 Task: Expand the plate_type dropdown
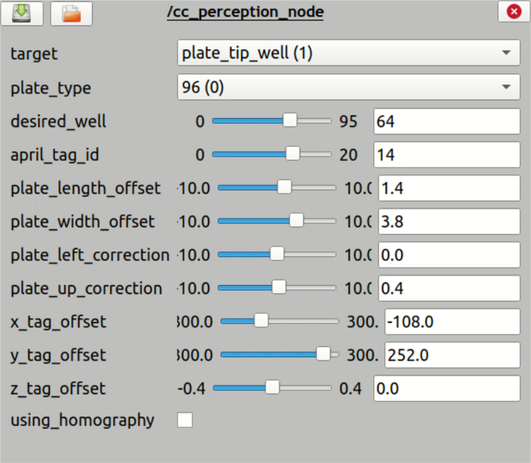pos(349,87)
